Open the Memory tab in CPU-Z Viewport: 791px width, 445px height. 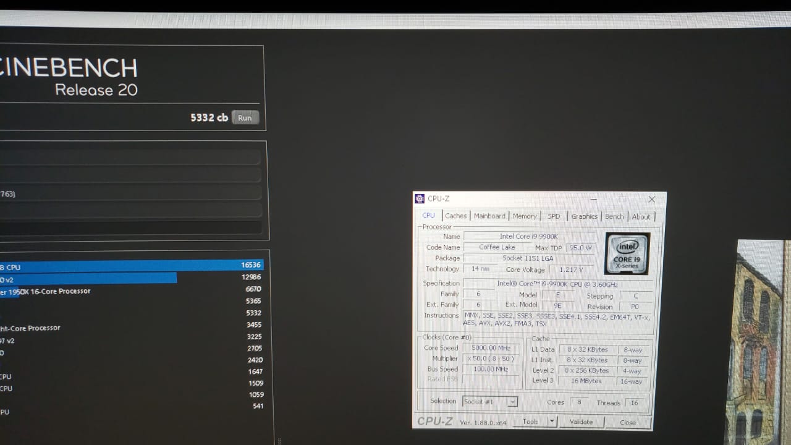coord(525,216)
